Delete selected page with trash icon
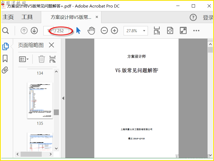 (41, 59)
